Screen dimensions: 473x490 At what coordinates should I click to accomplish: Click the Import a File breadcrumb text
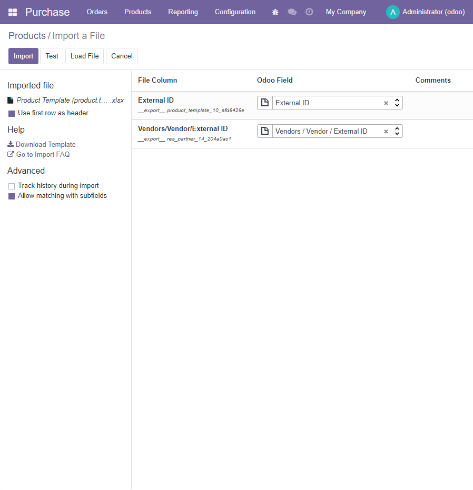coord(78,36)
